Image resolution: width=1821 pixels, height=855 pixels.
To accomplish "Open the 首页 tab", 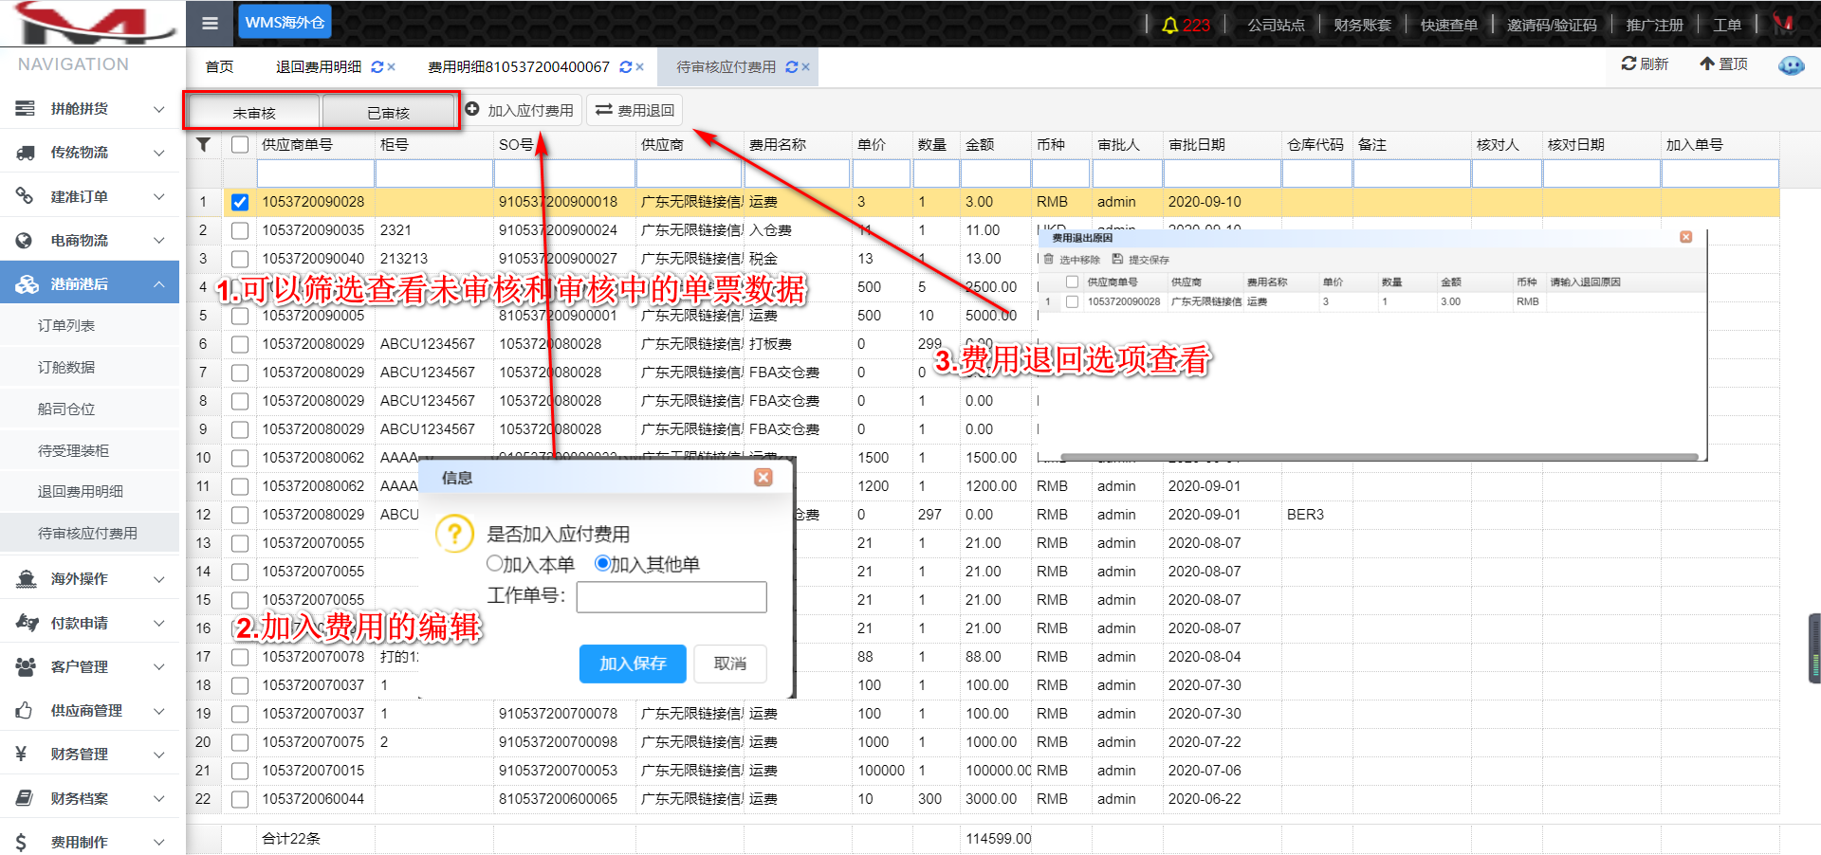I will coord(219,67).
